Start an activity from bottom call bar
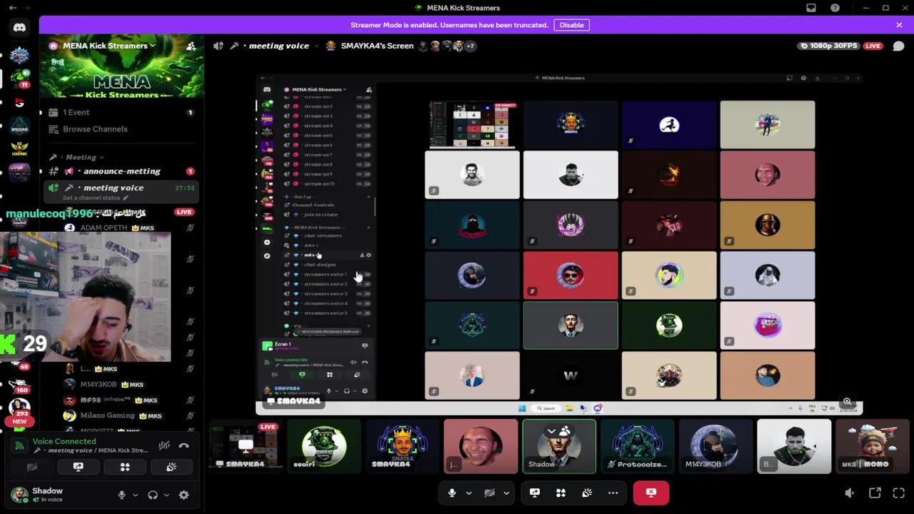Image resolution: width=914 pixels, height=514 pixels. (561, 493)
